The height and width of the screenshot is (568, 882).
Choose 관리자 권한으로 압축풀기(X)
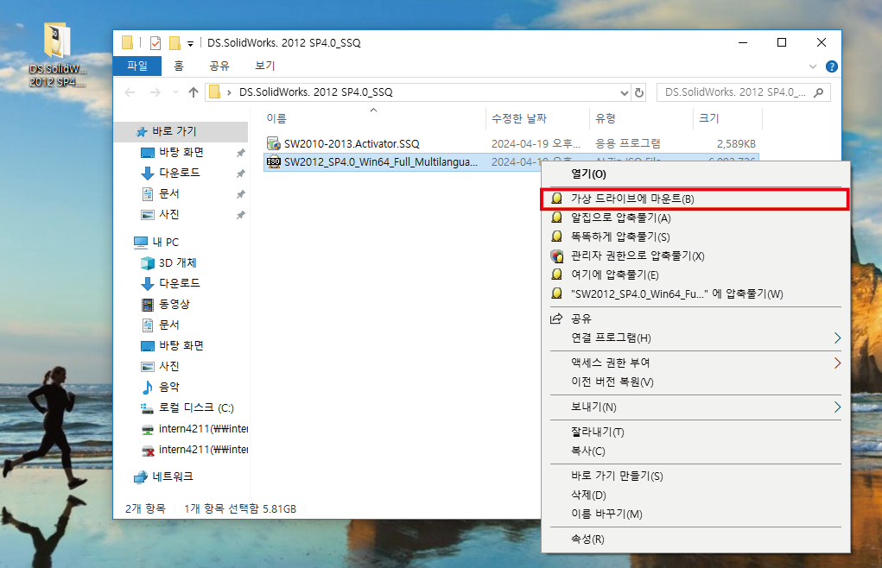click(x=695, y=256)
